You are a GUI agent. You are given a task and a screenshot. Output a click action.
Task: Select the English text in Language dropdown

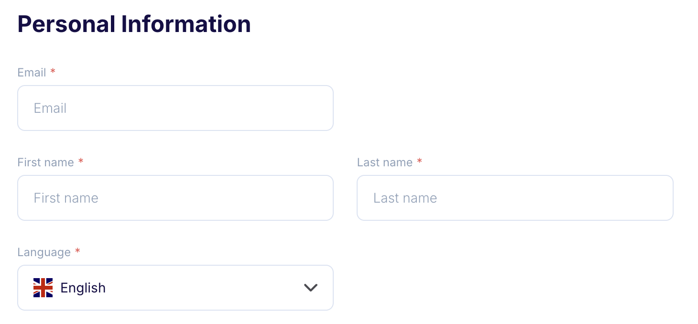(x=83, y=288)
